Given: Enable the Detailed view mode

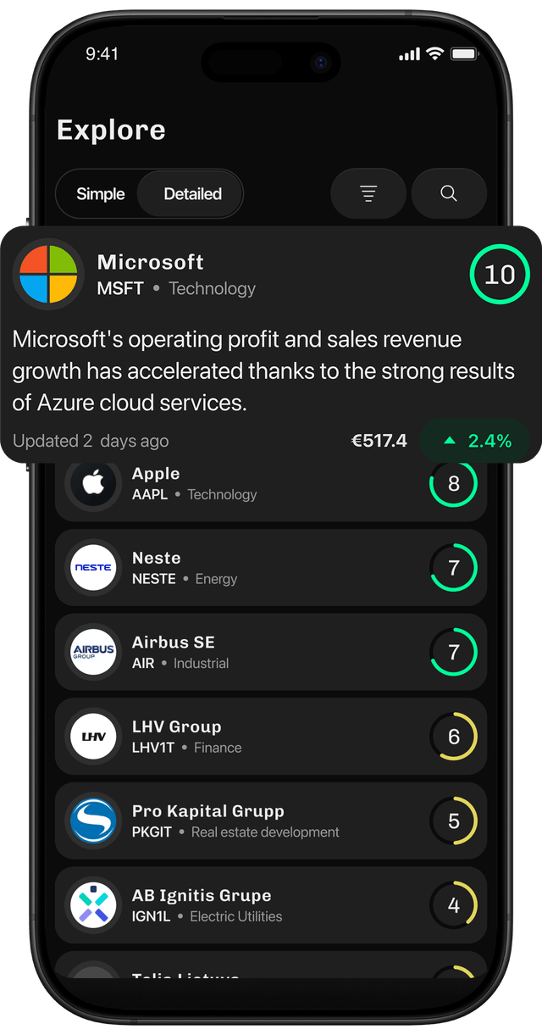Looking at the screenshot, I should (190, 193).
